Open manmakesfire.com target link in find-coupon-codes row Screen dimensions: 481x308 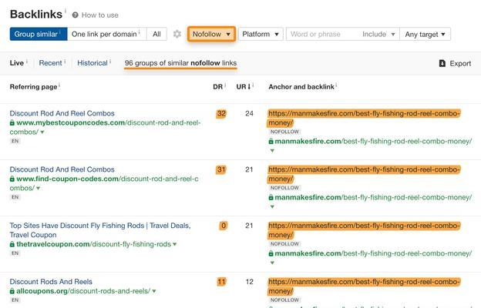click(373, 197)
